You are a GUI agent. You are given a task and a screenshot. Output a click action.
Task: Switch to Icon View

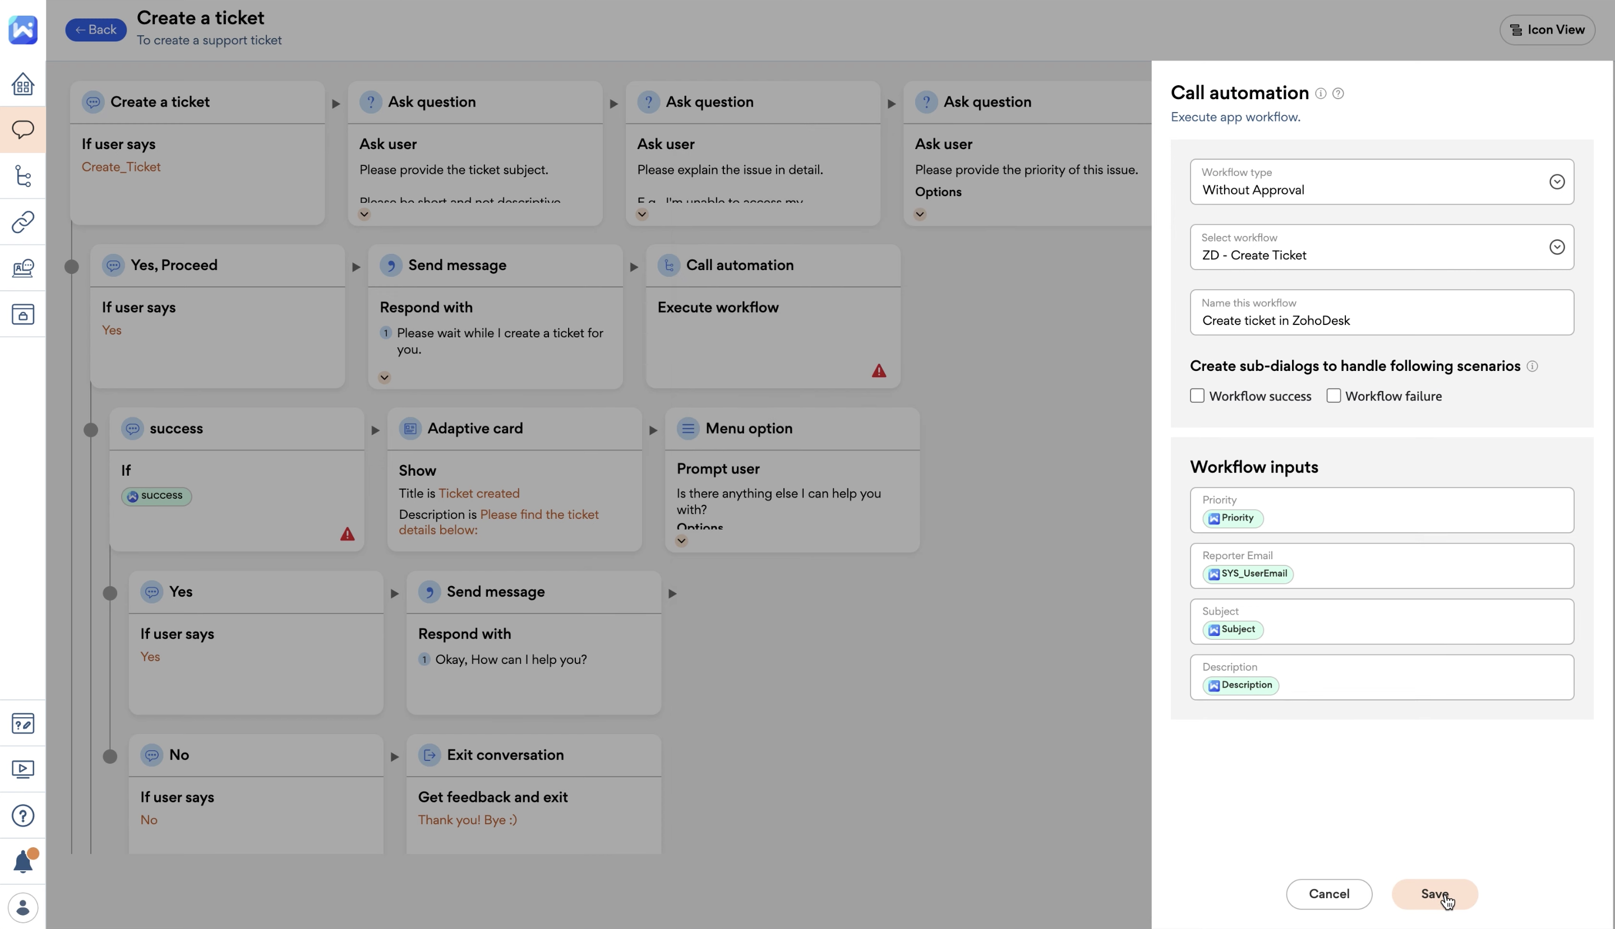click(1547, 30)
